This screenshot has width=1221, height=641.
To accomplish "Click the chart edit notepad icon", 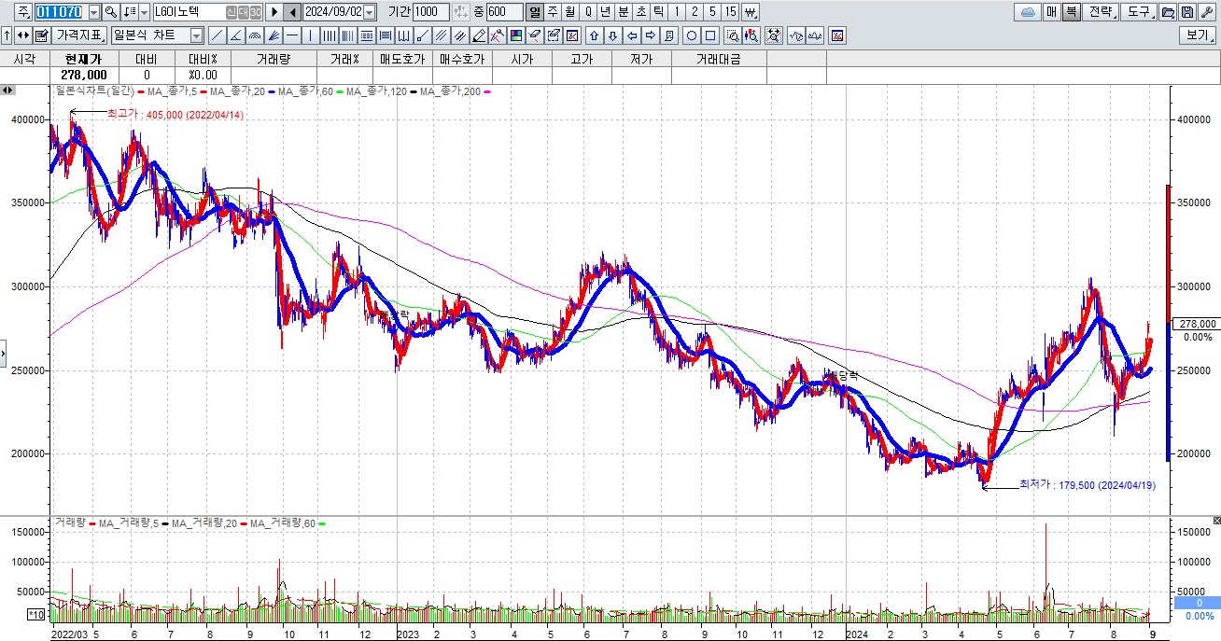I will [41, 35].
